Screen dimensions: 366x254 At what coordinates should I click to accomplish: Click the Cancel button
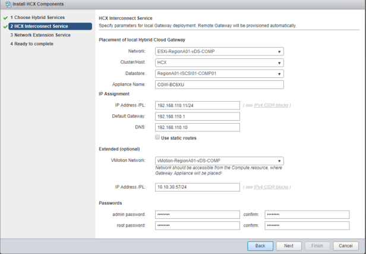click(345, 245)
